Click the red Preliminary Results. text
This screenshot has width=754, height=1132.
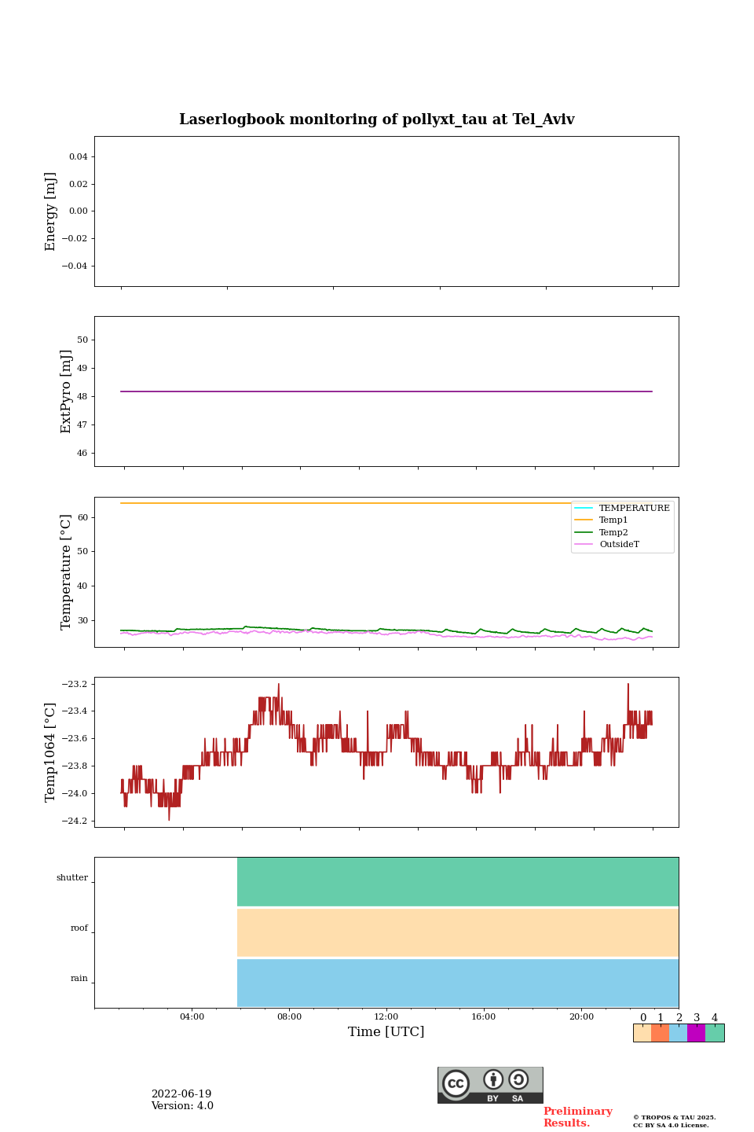pyautogui.click(x=577, y=1117)
